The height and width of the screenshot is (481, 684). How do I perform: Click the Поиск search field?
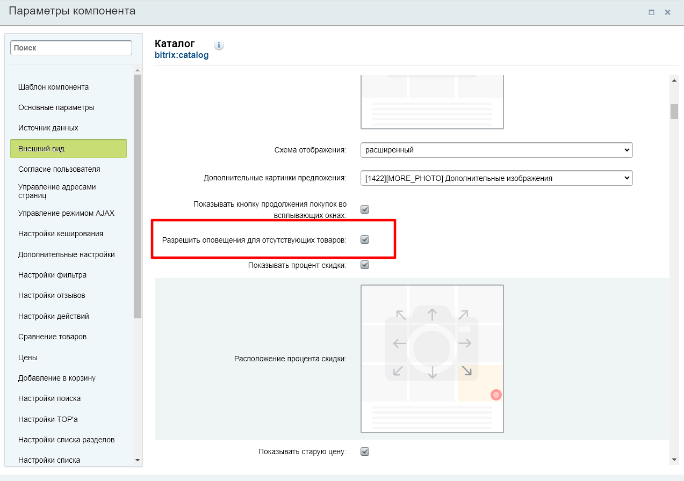[x=71, y=48]
